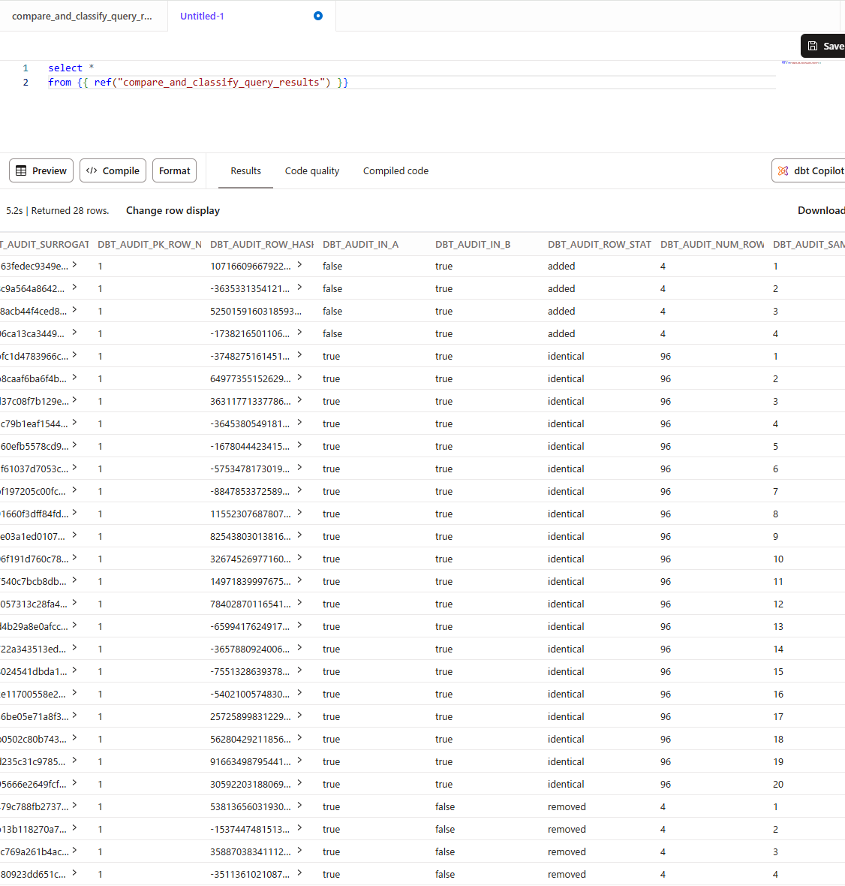Click row hash cell 5250159160318593...
The image size is (845, 886).
[x=256, y=312]
